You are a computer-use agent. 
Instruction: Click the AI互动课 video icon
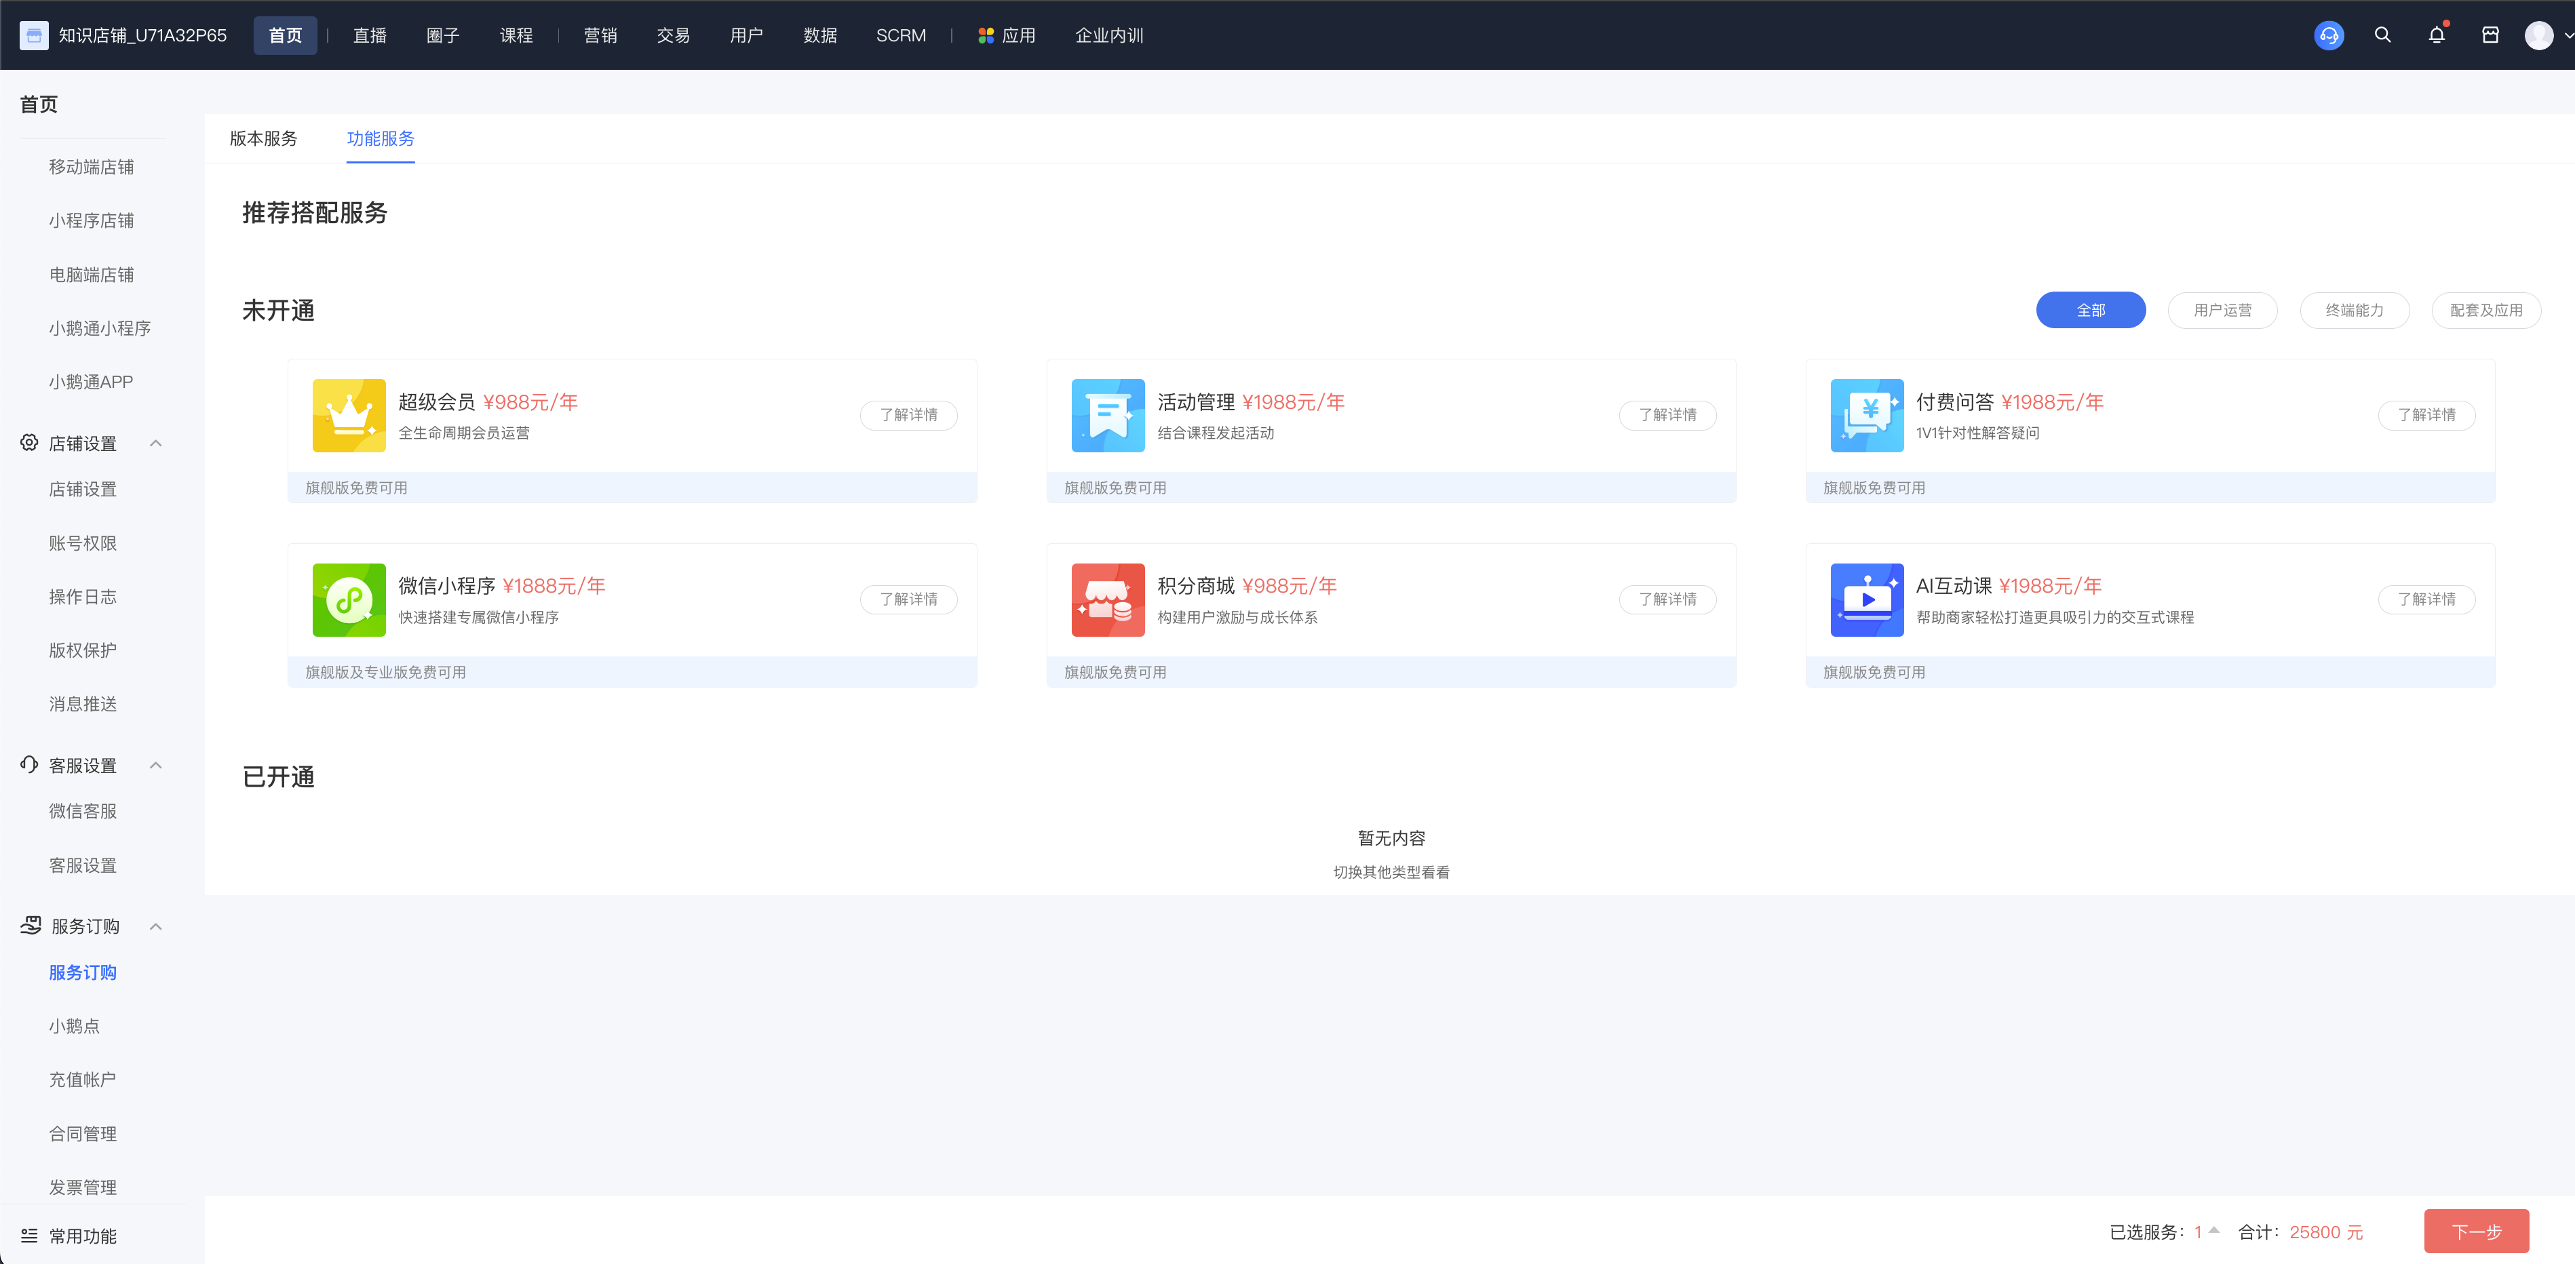(1866, 599)
